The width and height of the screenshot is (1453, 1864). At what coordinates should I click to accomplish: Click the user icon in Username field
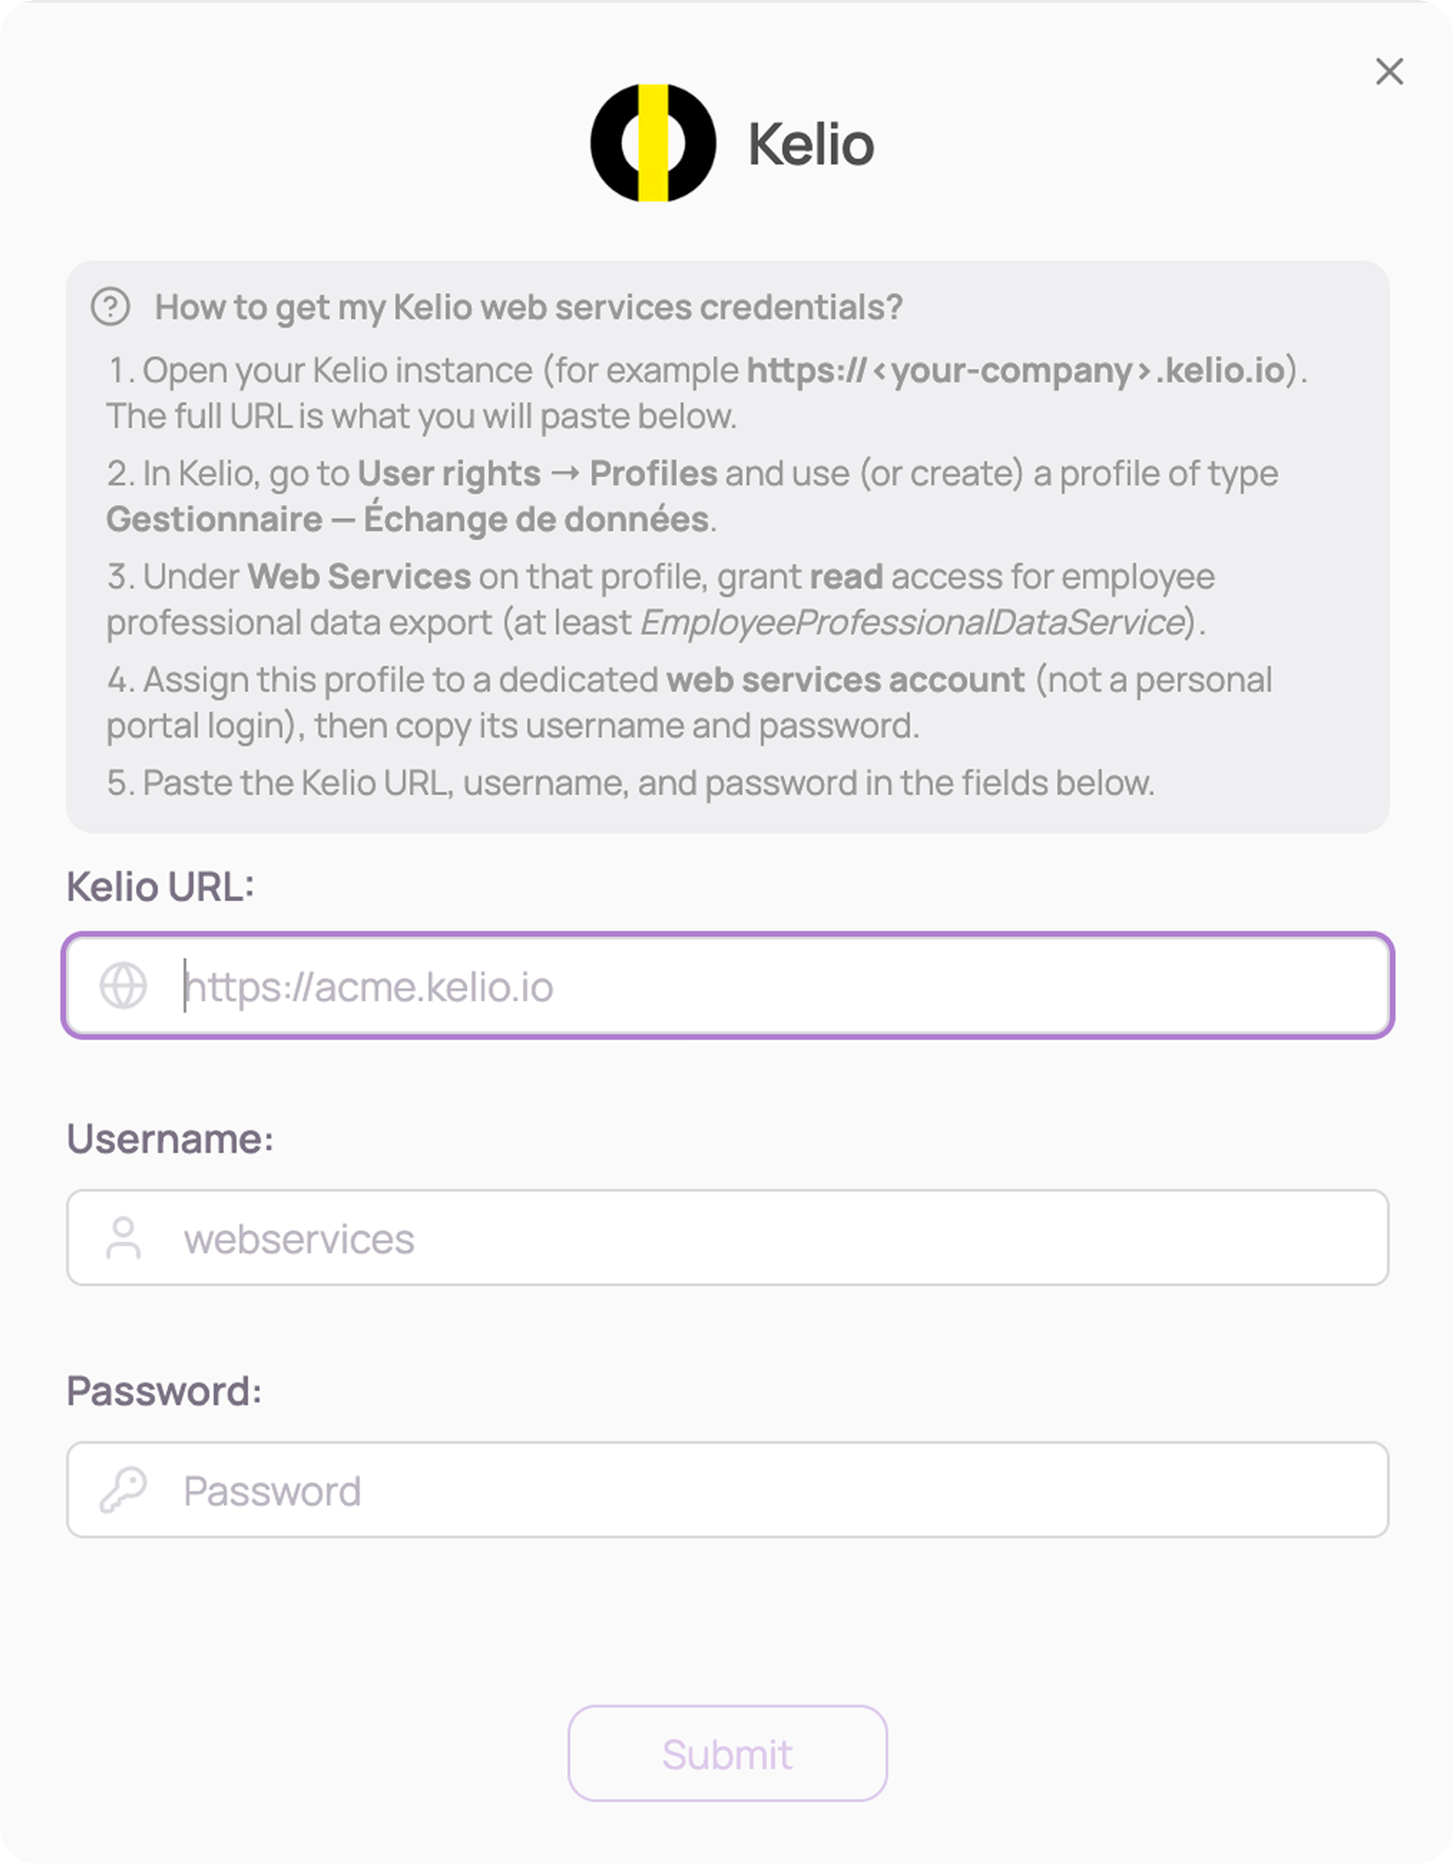[124, 1238]
